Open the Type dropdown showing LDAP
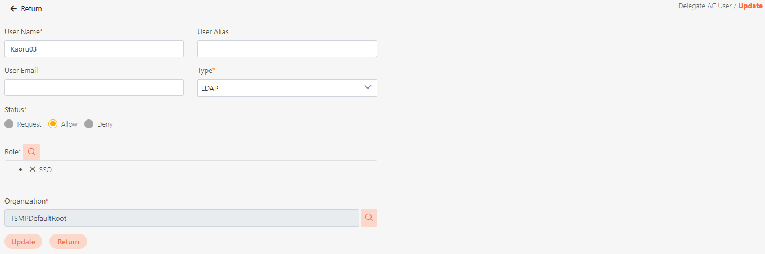765x254 pixels. [x=281, y=88]
